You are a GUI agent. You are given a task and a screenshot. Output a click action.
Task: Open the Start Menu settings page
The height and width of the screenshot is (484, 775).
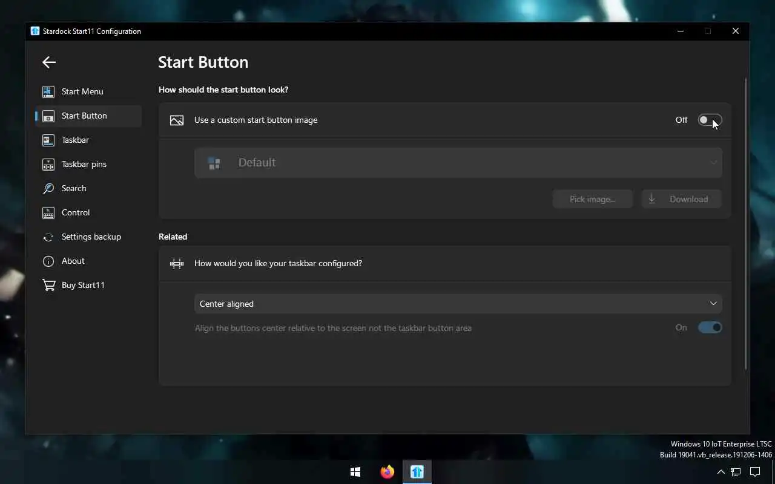coord(82,91)
